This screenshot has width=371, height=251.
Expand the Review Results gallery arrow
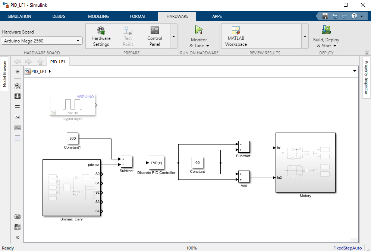[305, 36]
